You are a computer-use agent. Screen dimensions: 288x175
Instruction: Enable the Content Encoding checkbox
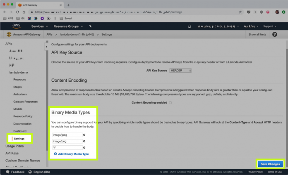click(170, 102)
